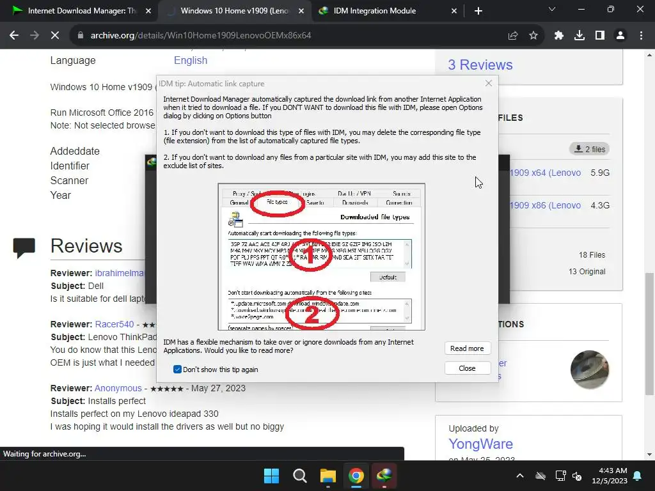Click Chrome icon in taskbar
The image size is (655, 491).
(x=356, y=476)
